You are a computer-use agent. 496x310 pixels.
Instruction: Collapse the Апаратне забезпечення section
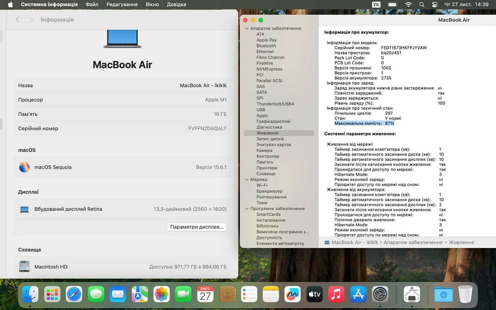247,28
